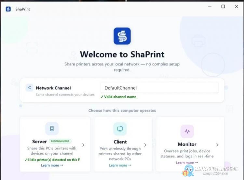Choose the Client card title
This screenshot has height=180, width=244.
120,142
